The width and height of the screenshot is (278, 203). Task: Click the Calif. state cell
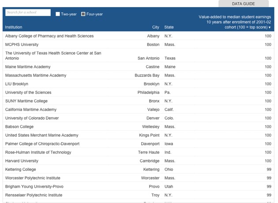pos(169,110)
